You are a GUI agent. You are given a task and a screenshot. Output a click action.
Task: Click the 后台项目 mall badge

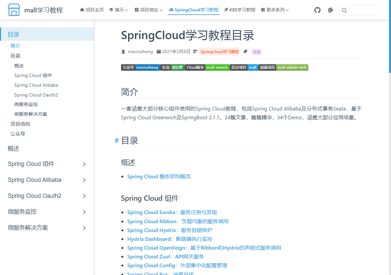(x=244, y=67)
